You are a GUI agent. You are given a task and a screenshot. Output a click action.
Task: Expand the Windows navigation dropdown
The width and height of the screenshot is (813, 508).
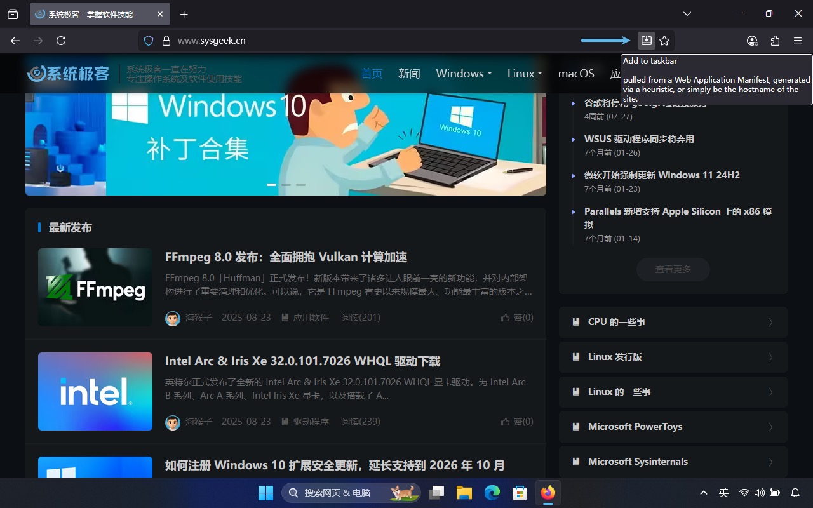[464, 74]
